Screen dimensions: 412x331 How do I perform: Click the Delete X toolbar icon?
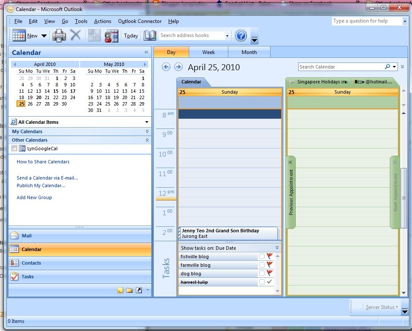pos(76,35)
